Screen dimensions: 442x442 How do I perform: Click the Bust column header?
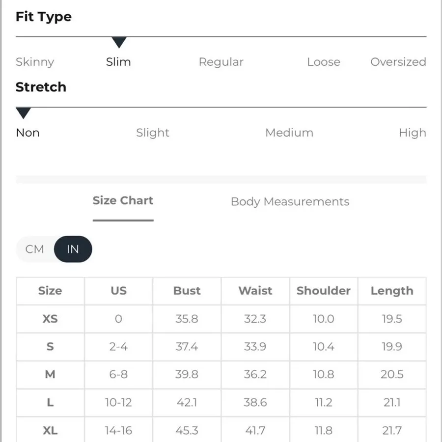point(187,291)
